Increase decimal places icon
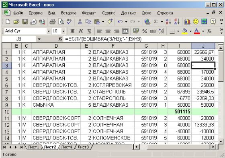The image size is (225, 158). tap(162, 31)
